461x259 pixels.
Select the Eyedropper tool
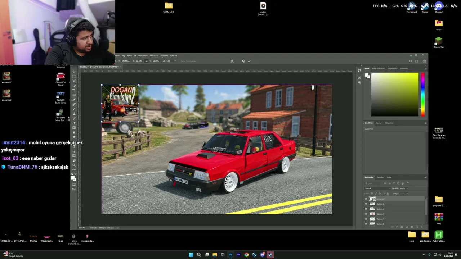[x=74, y=100]
